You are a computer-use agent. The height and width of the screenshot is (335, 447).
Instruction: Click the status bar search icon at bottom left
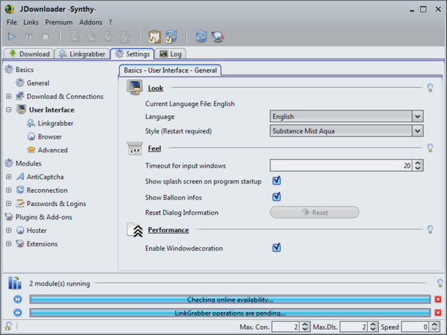tap(8, 326)
